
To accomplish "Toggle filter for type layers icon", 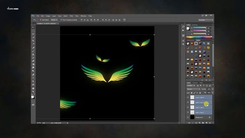I will tap(204, 85).
